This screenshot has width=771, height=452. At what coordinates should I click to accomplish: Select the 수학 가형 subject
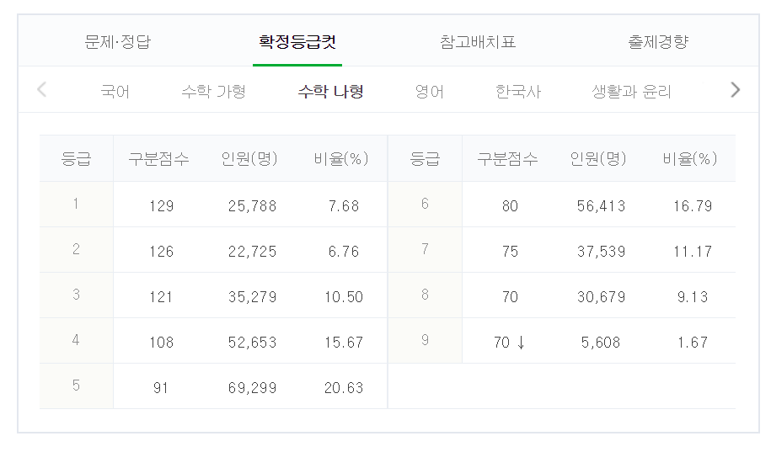point(213,92)
